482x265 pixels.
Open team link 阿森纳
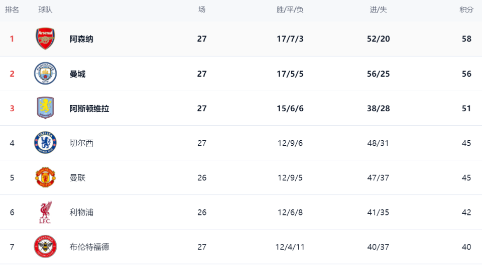tap(81, 39)
